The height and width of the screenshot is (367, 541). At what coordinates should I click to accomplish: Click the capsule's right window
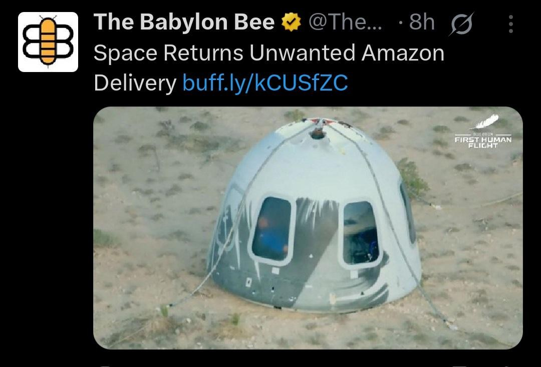[x=360, y=234]
